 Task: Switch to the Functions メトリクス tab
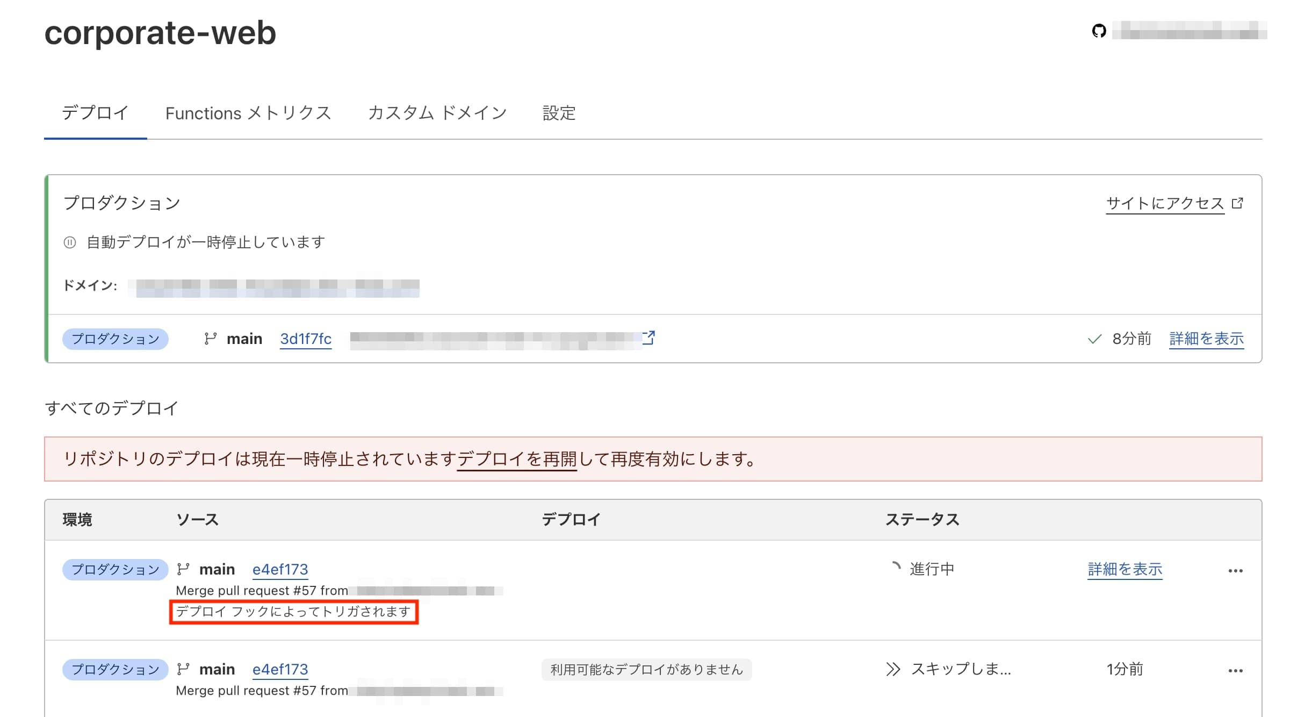pos(249,113)
